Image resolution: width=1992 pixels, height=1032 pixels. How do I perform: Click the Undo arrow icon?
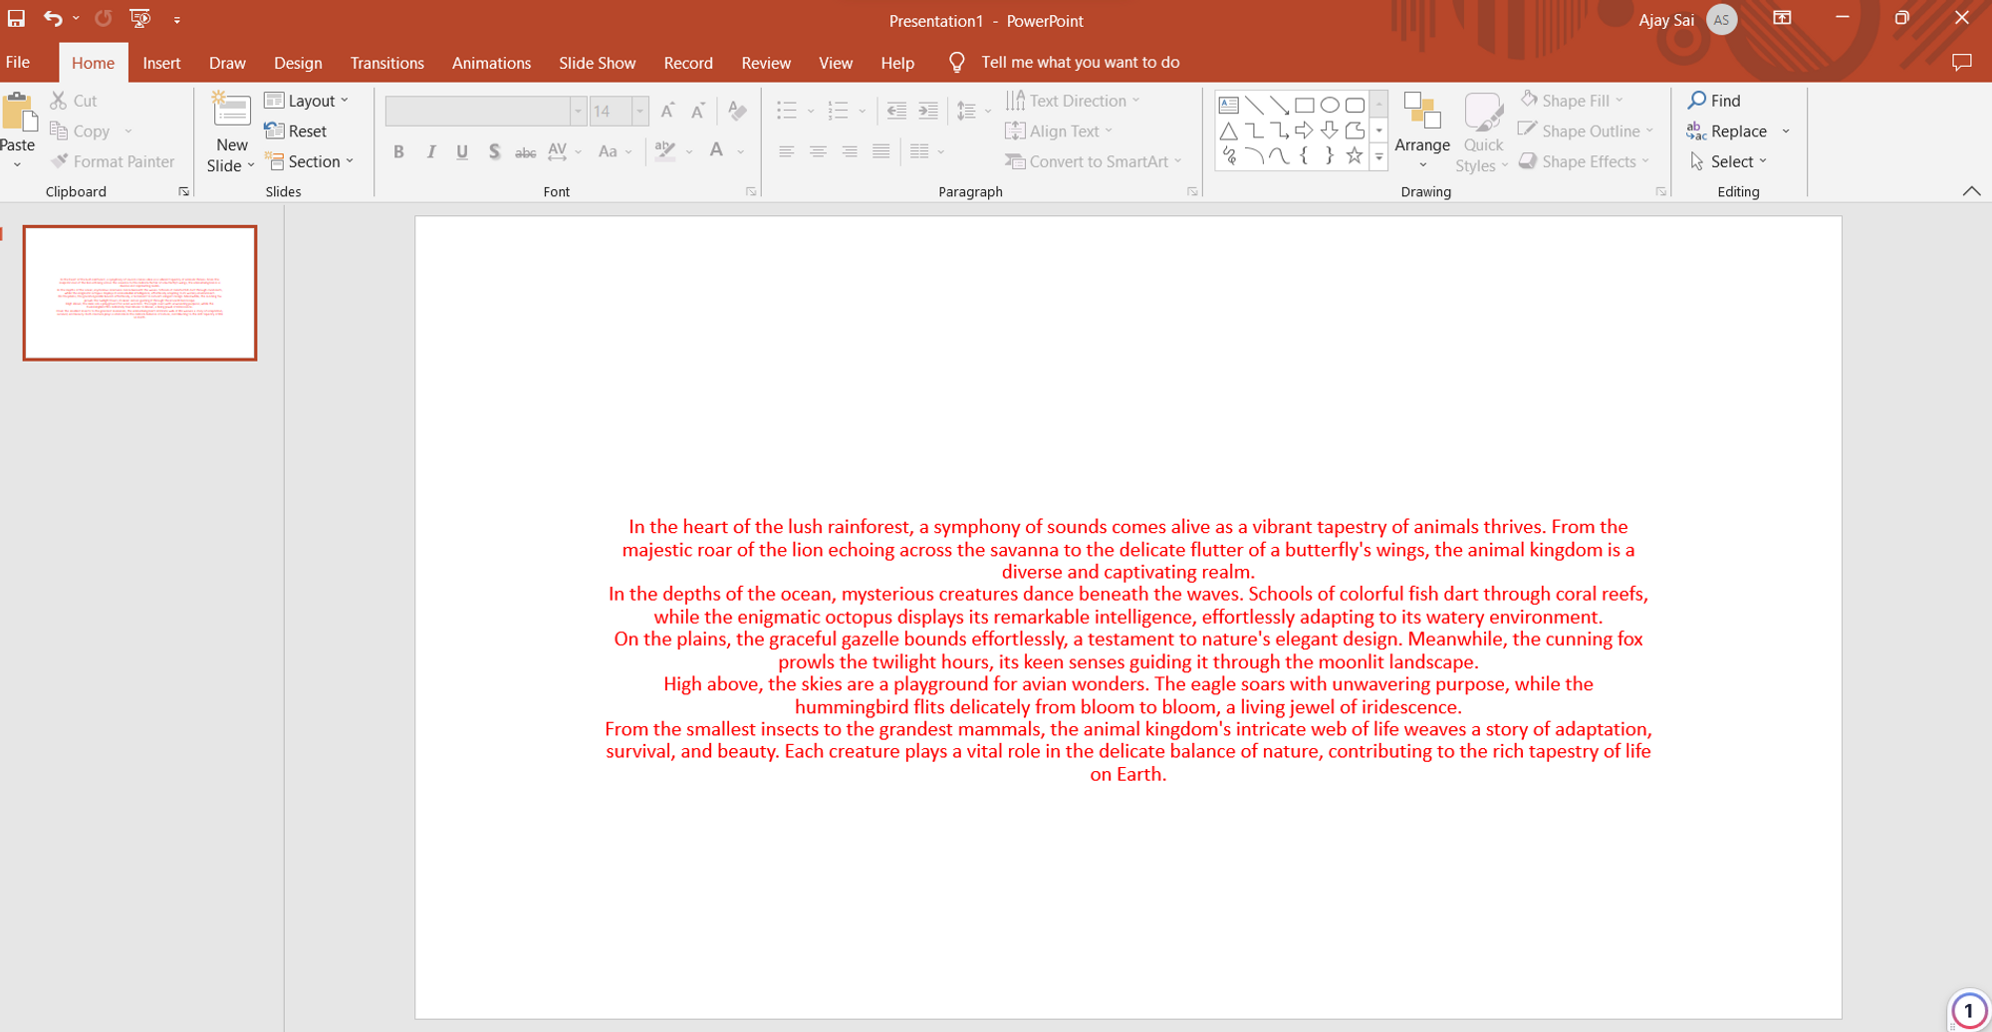52,19
